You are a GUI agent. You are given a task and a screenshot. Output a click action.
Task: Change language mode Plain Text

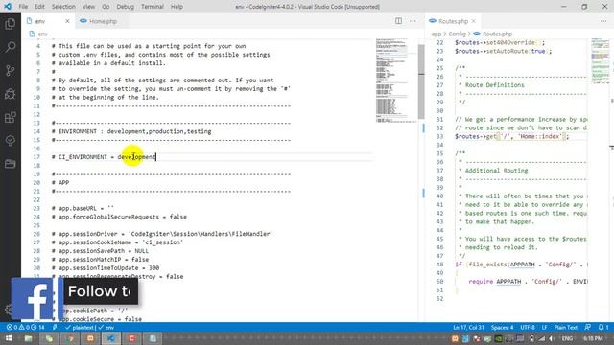566,327
